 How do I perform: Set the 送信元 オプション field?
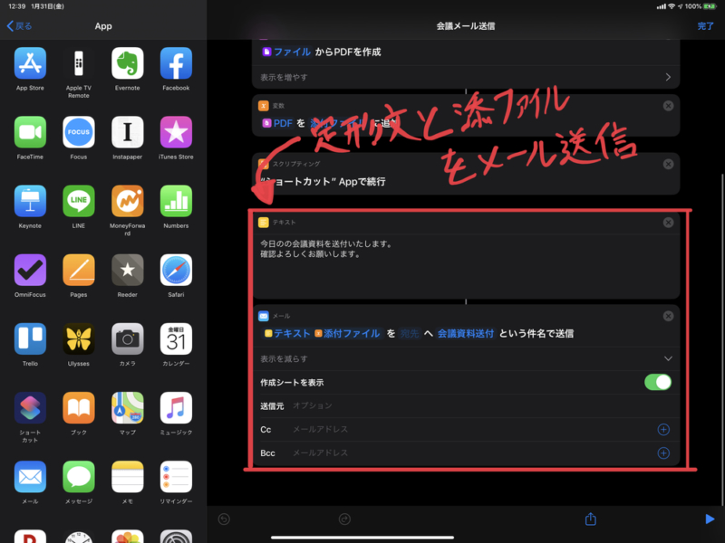pos(466,405)
